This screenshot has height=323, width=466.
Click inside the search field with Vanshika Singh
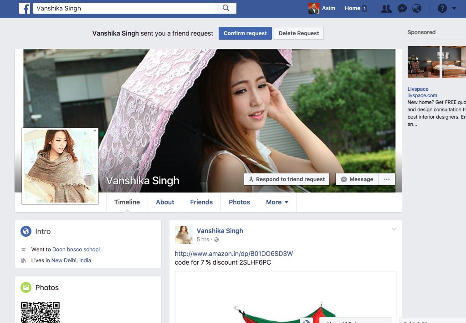point(124,8)
